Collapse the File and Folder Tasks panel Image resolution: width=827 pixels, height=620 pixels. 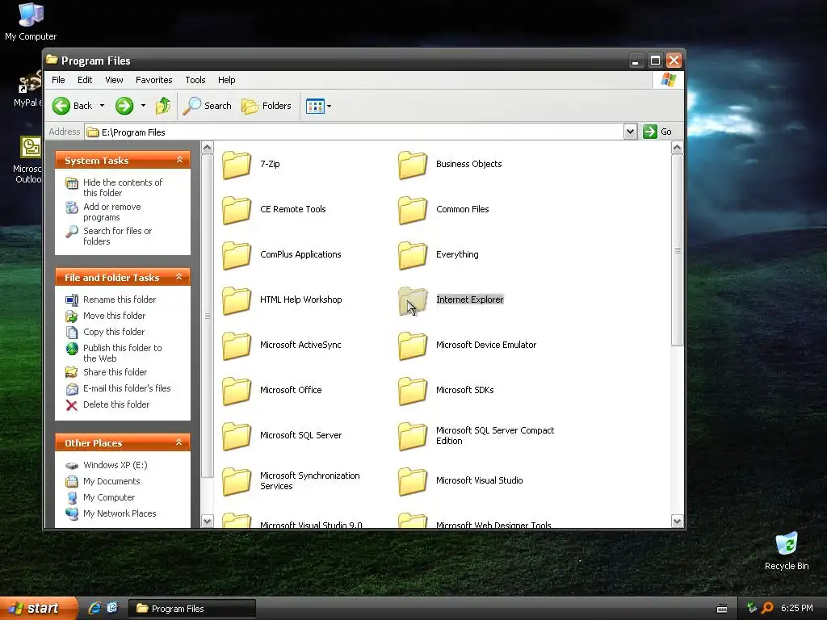click(179, 277)
